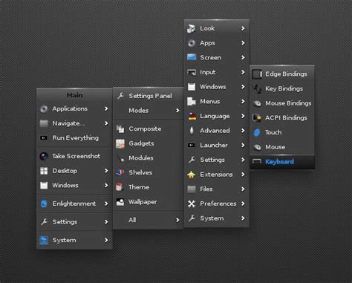Click the Input device icon
Screen dimensions: 352x283
pyautogui.click(x=192, y=72)
